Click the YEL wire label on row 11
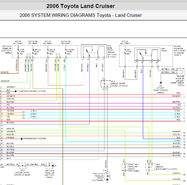The height and width of the screenshot is (185, 187). [x=8, y=117]
